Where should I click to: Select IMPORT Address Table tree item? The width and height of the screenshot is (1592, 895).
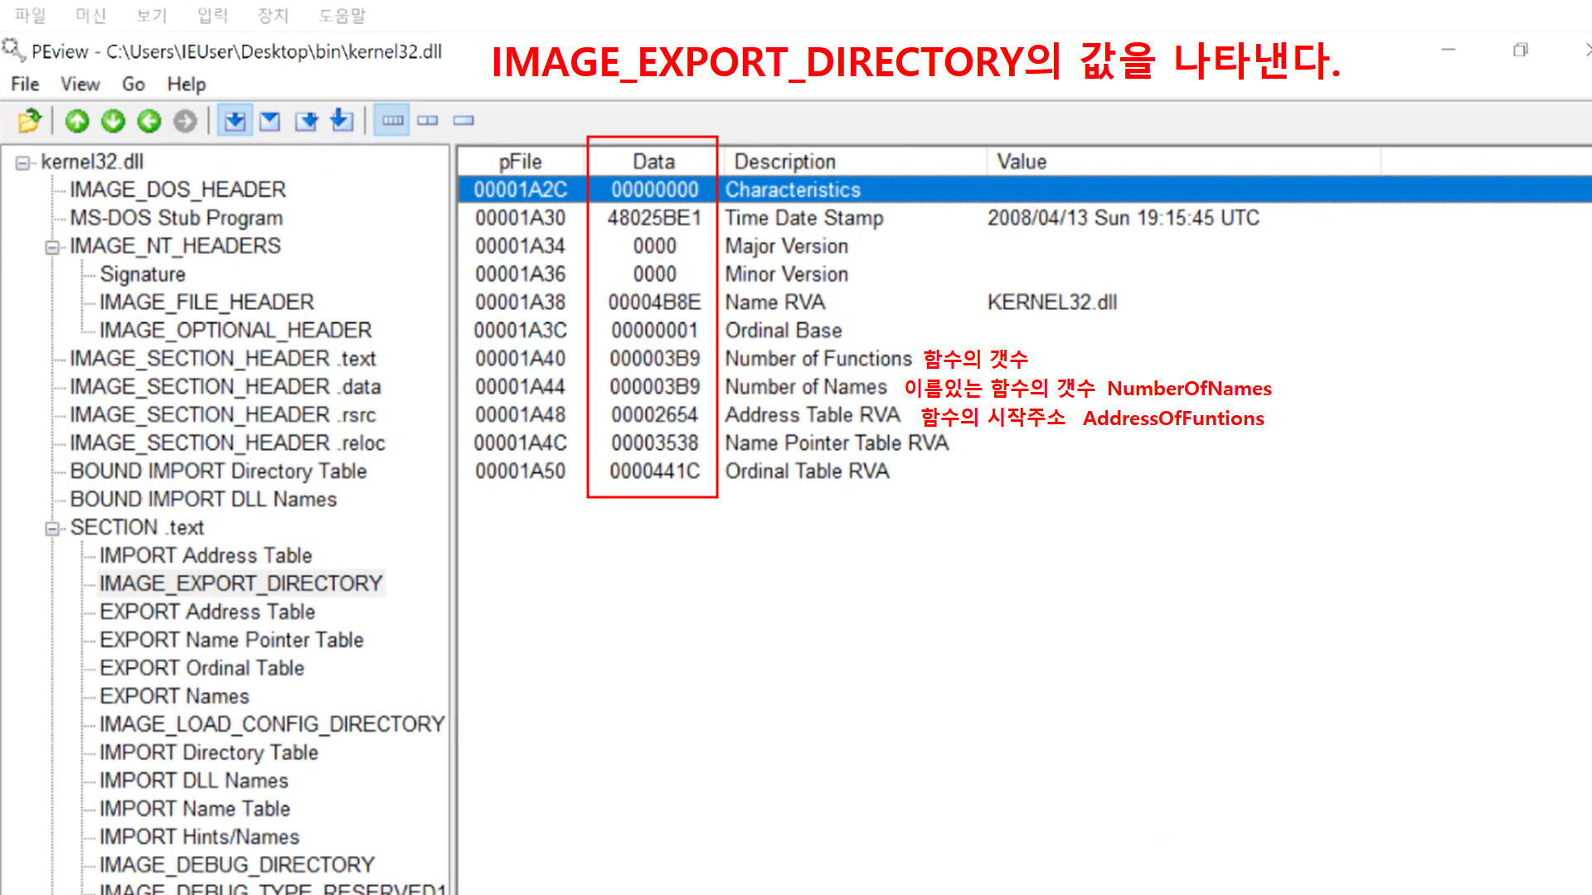pos(206,556)
